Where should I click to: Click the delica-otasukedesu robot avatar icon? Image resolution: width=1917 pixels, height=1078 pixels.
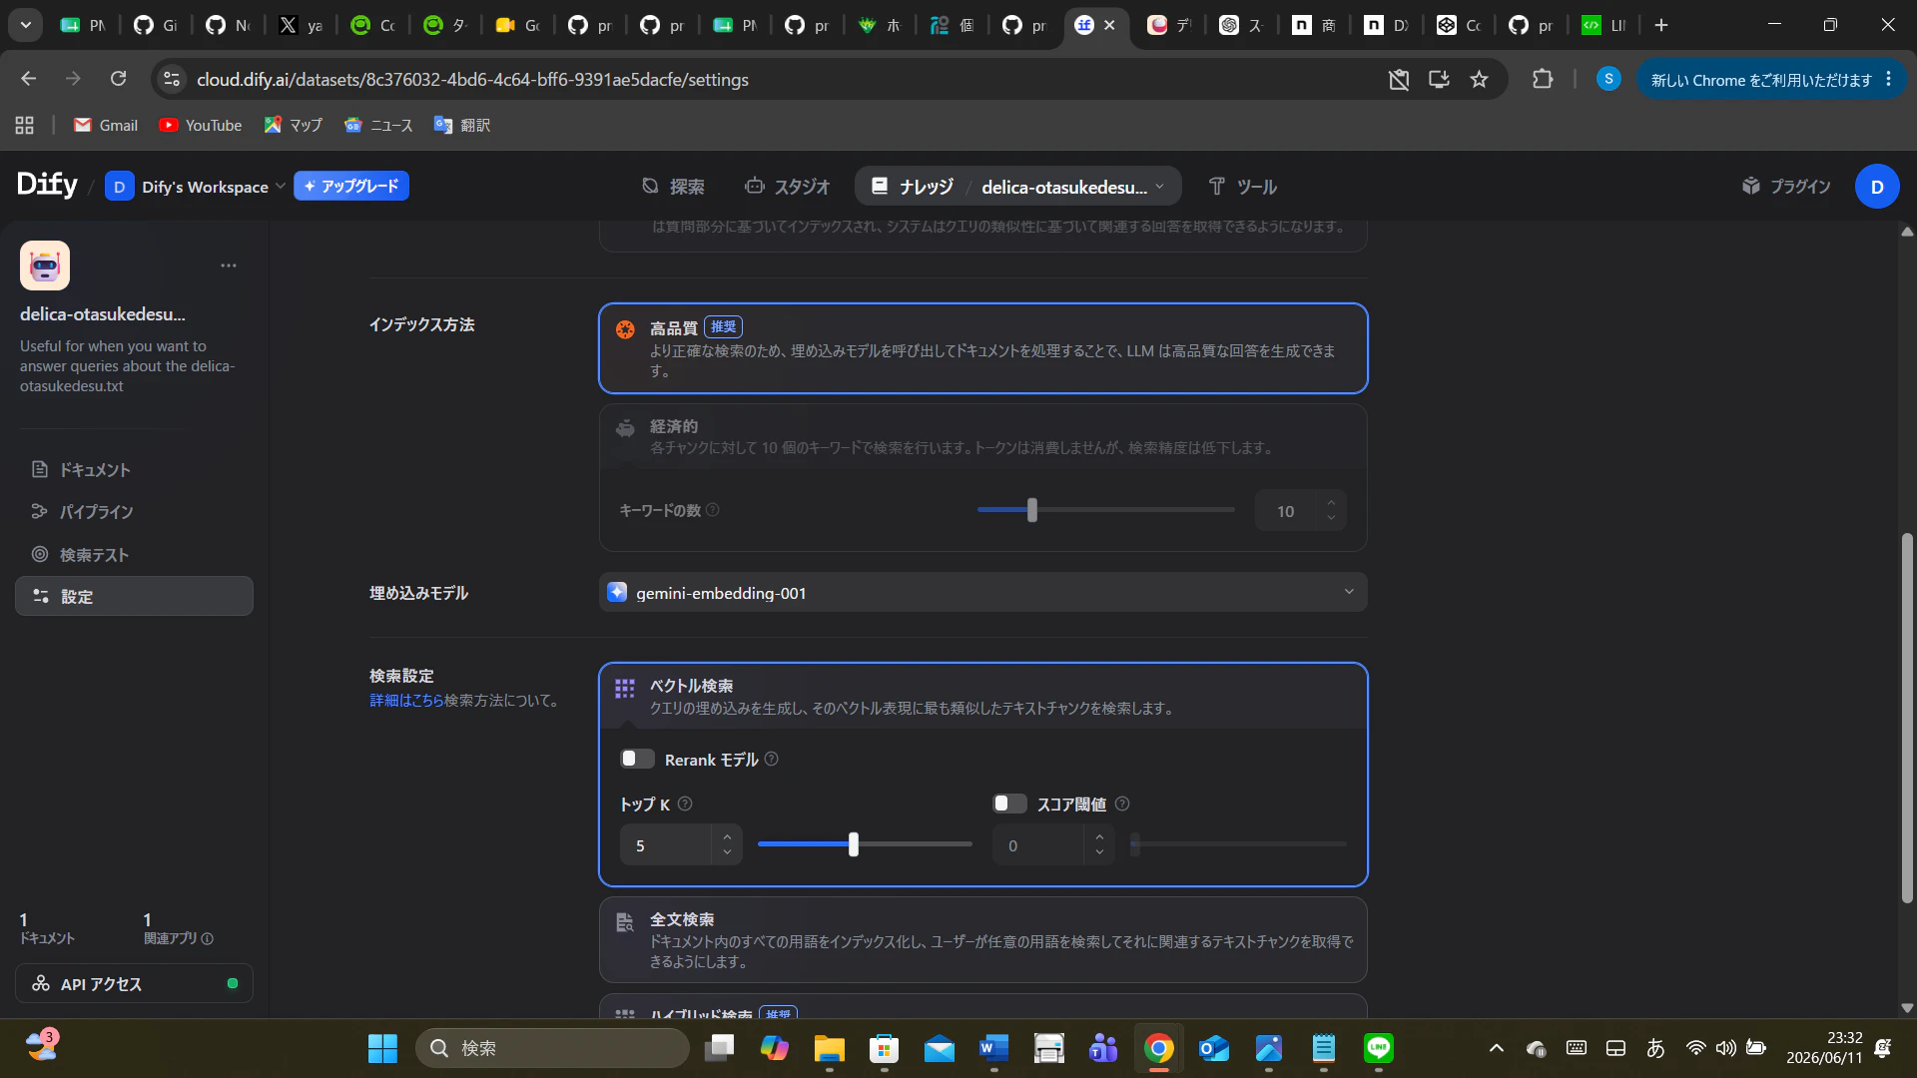pyautogui.click(x=45, y=266)
